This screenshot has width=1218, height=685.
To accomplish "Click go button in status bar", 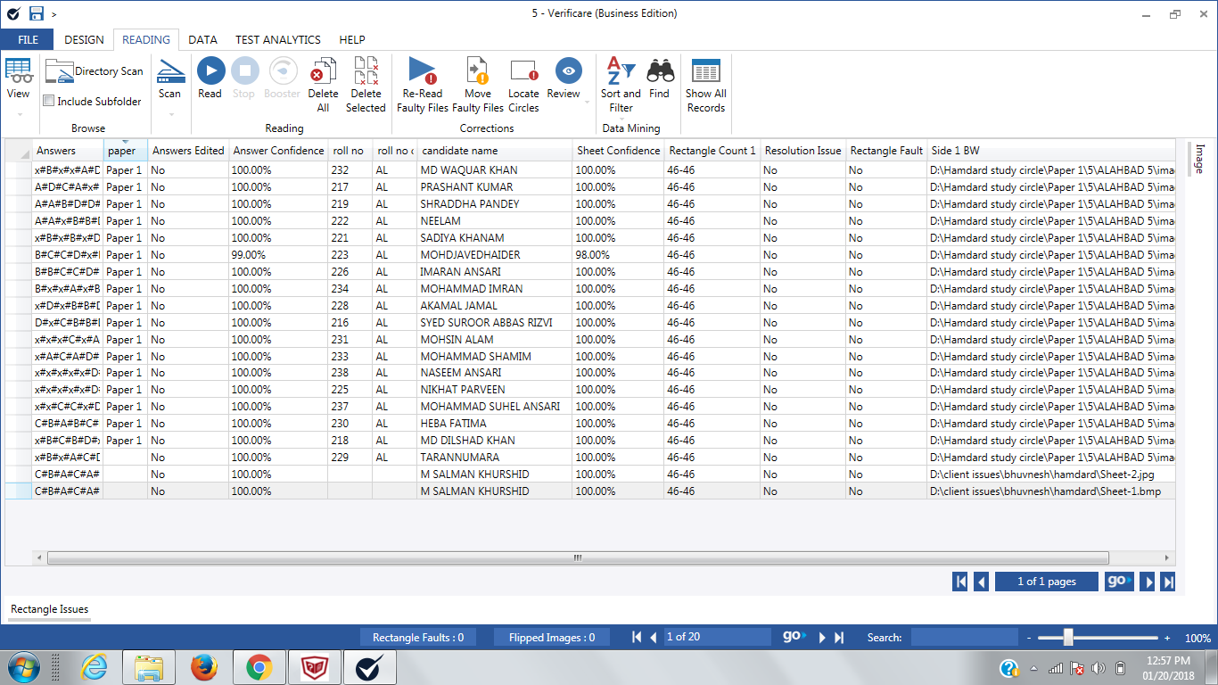I will (x=794, y=637).
